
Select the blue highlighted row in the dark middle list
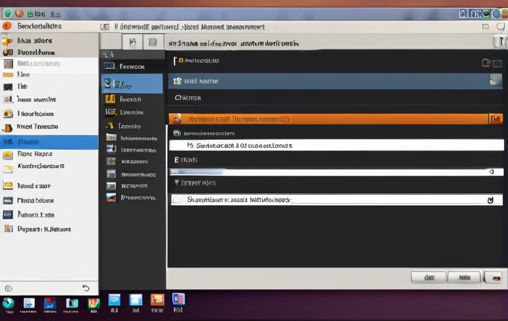(132, 84)
